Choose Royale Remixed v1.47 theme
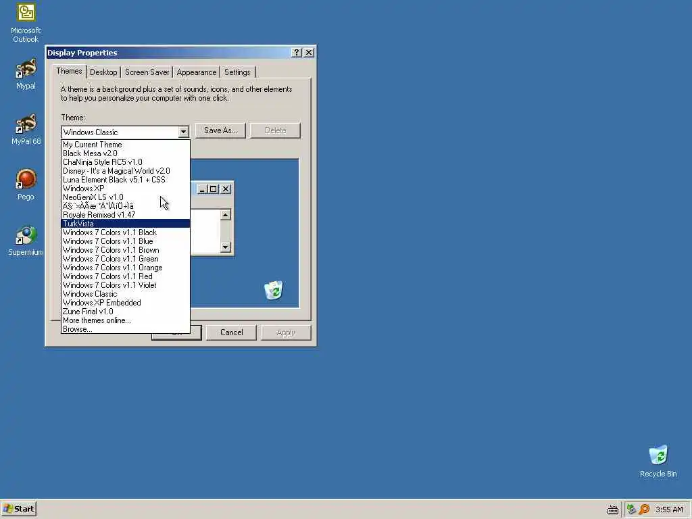Image resolution: width=692 pixels, height=519 pixels. (x=125, y=215)
